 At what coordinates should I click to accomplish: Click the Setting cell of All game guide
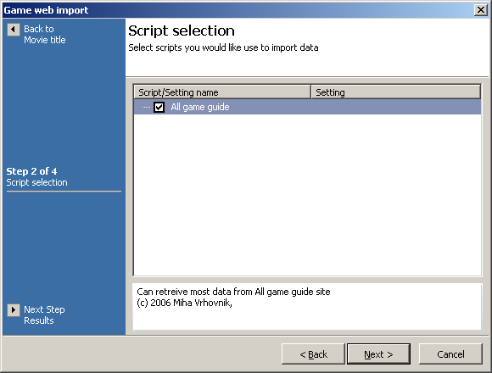pyautogui.click(x=395, y=107)
